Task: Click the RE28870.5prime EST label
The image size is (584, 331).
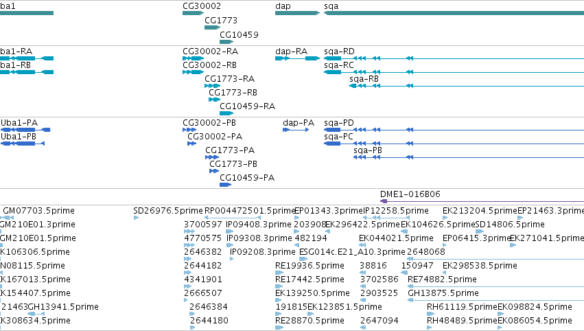Action: (309, 321)
